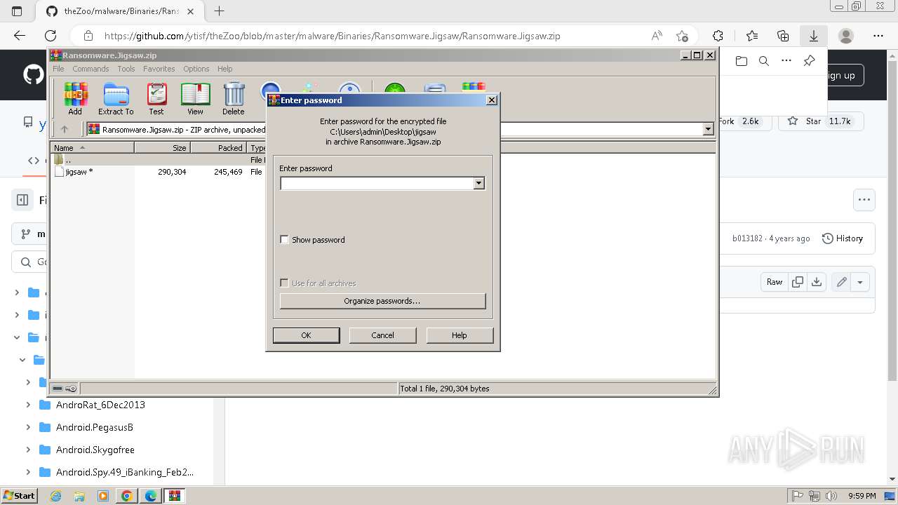Open the Help menu in WinRAR
This screenshot has width=898, height=505.
pyautogui.click(x=224, y=69)
